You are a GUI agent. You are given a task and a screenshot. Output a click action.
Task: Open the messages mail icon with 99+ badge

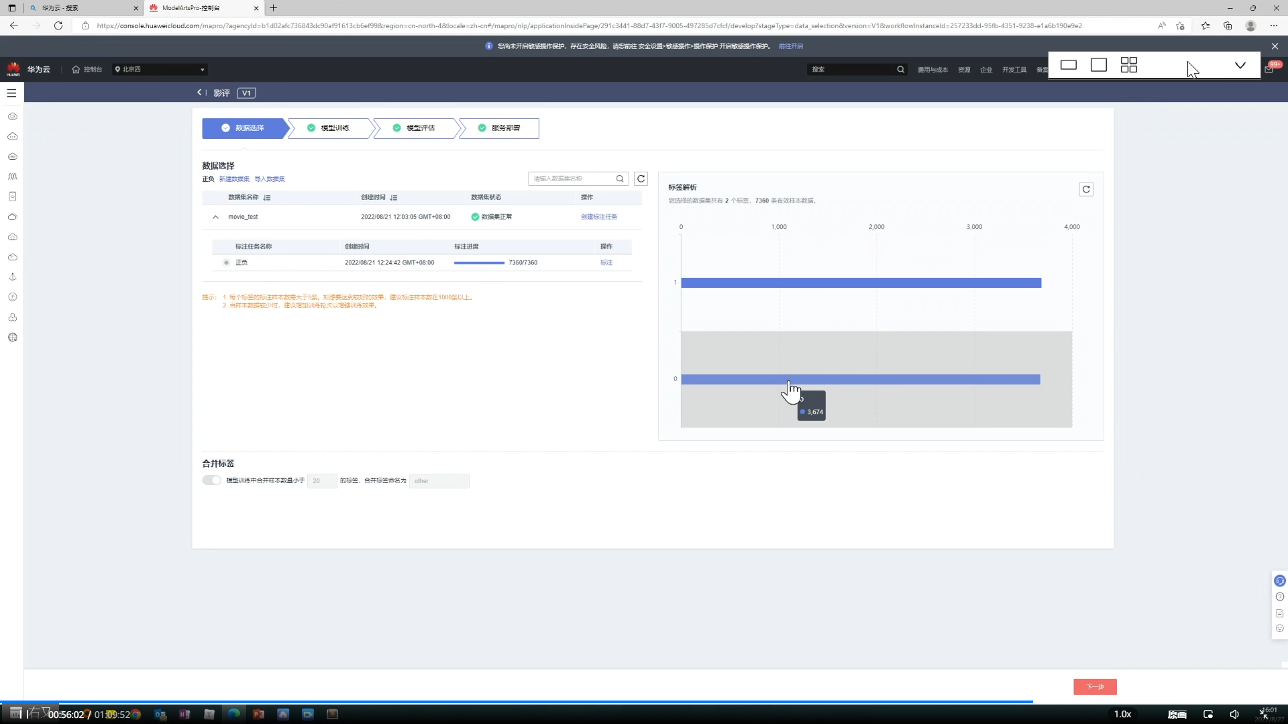1270,68
